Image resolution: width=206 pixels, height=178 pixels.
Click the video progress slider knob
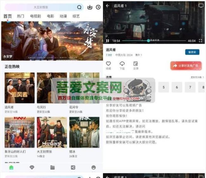(x=148, y=40)
